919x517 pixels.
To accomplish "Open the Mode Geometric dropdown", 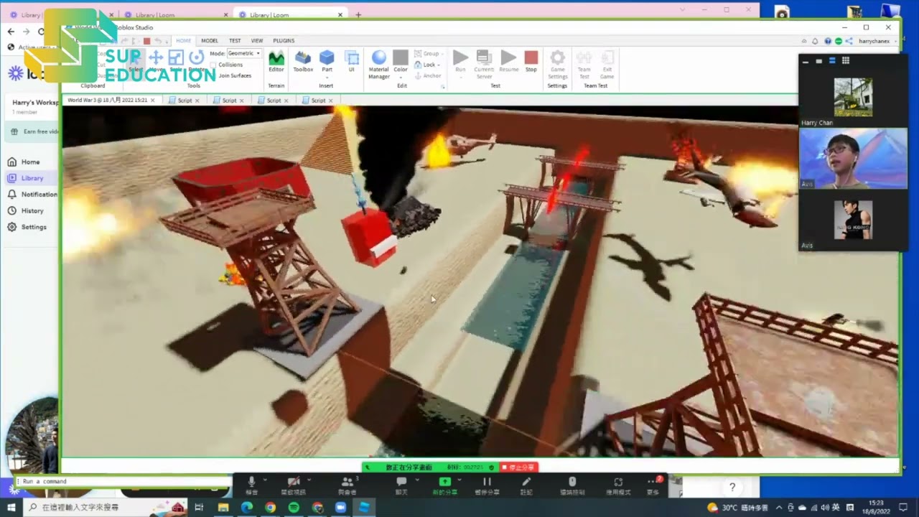I will (244, 53).
